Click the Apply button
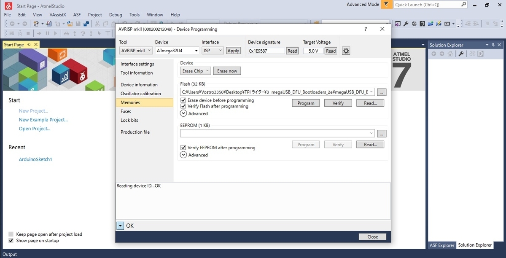The image size is (506, 258). [x=233, y=51]
